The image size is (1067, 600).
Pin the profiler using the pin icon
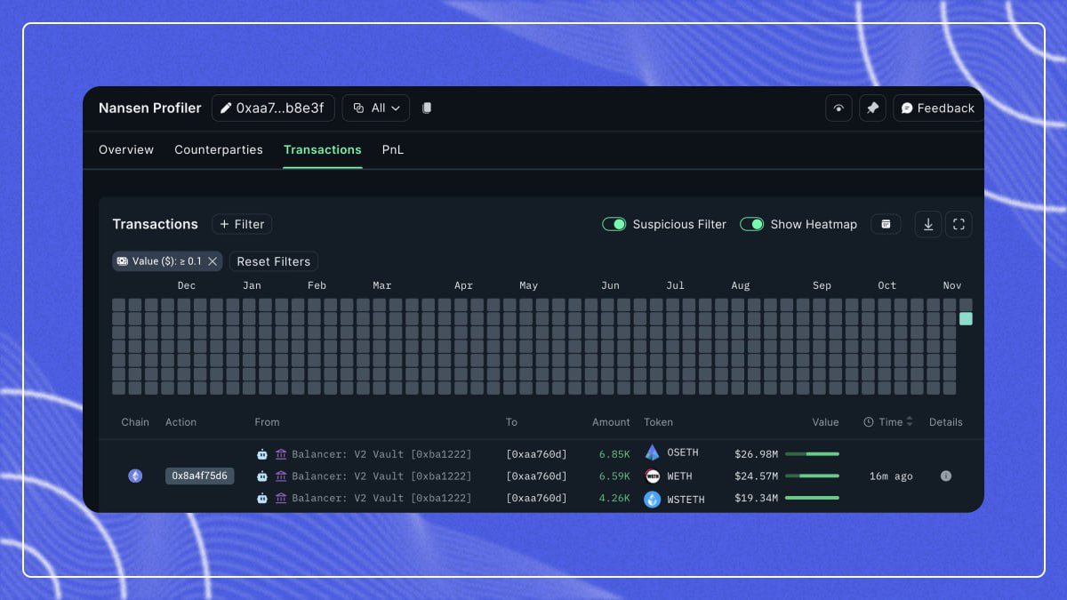[x=872, y=108]
